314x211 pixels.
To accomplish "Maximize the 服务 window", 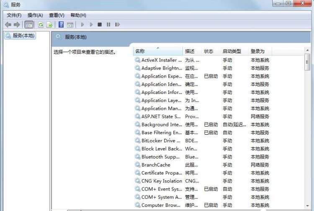I will 288,3.
